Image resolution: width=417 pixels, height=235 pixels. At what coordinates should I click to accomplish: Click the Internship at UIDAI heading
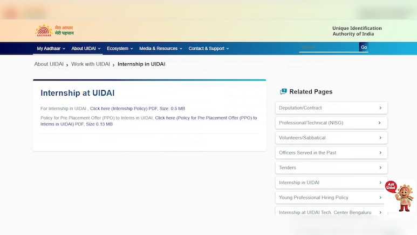coord(78,93)
